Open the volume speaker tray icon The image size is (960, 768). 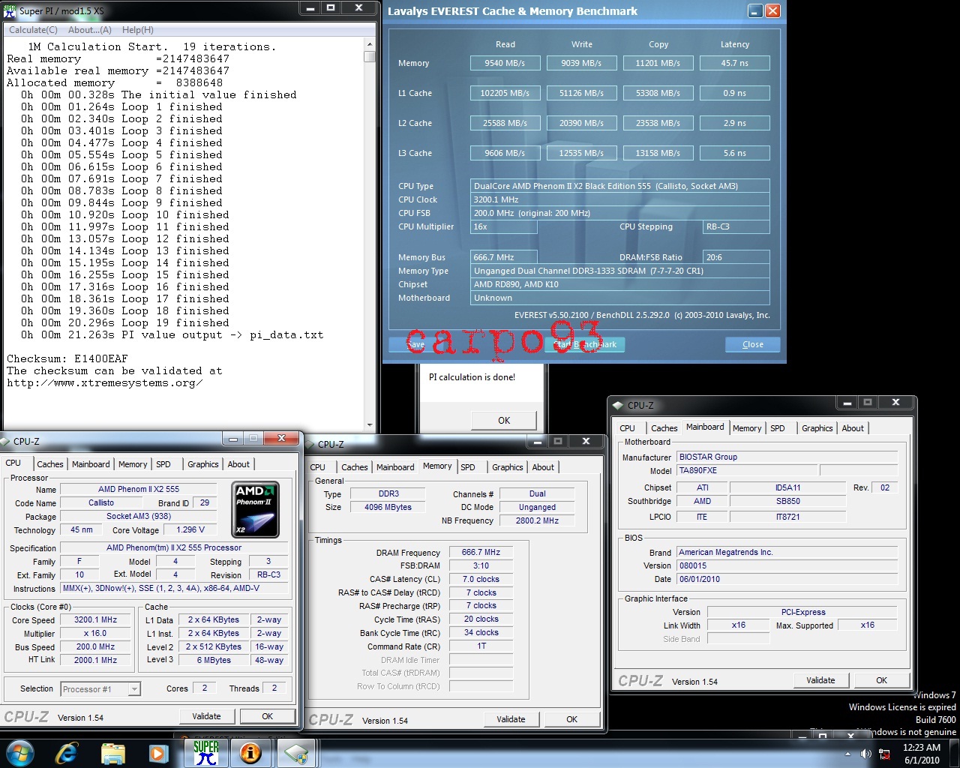click(865, 754)
